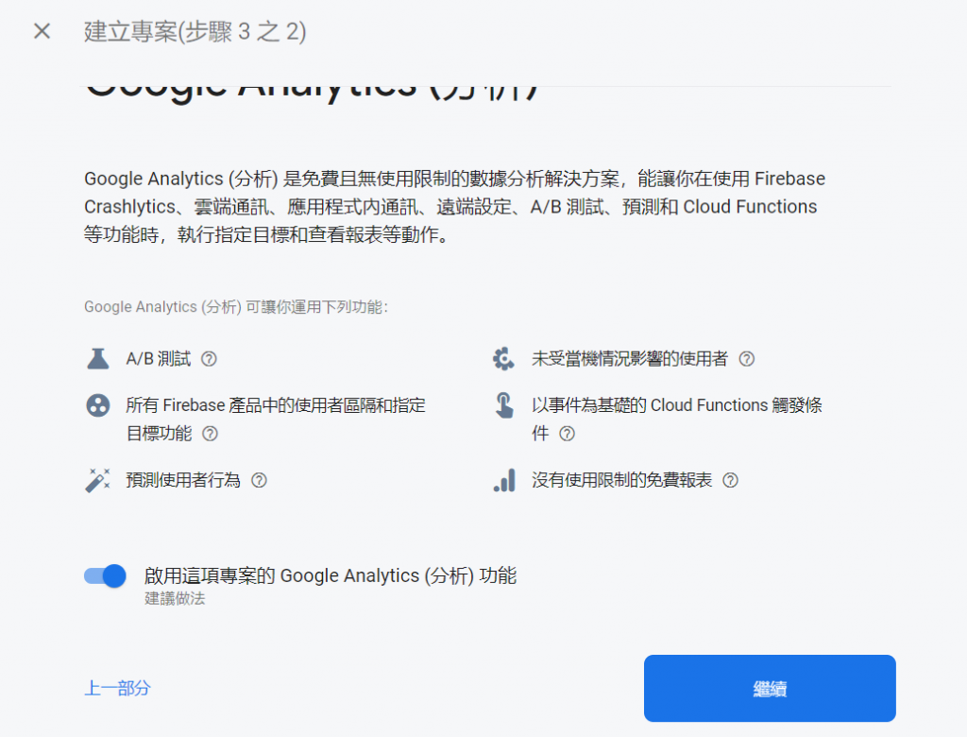Click the magic wand 預測使用者行為 icon
Image resolution: width=967 pixels, height=737 pixels.
coord(98,480)
